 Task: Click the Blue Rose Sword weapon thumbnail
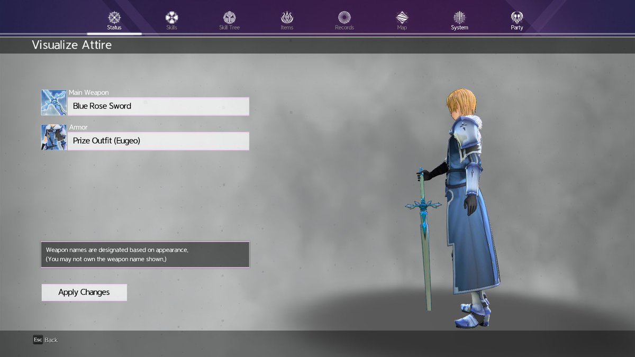(54, 103)
